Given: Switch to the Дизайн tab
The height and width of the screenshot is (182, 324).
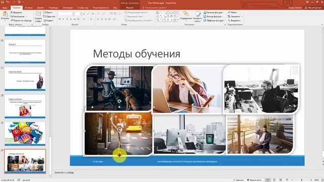Looking at the screenshot, I should click(x=40, y=8).
